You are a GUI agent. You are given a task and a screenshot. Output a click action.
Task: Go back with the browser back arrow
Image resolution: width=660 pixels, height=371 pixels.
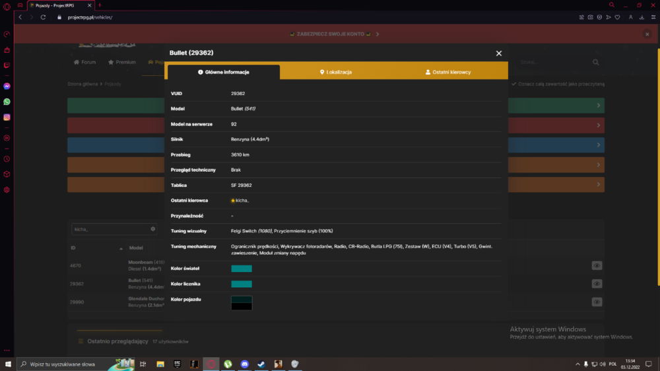20,17
